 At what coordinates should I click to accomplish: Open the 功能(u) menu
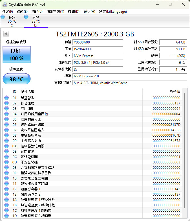point(37,12)
